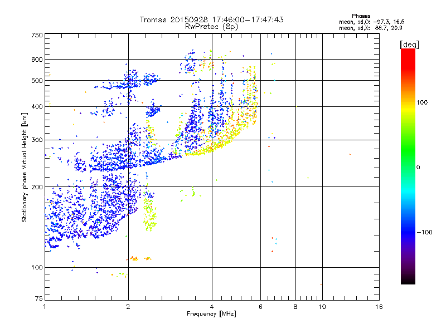Image resolution: width=446 pixels, height=334 pixels.
Task: Click the x-axis tick label '16'
Action: tap(379, 307)
